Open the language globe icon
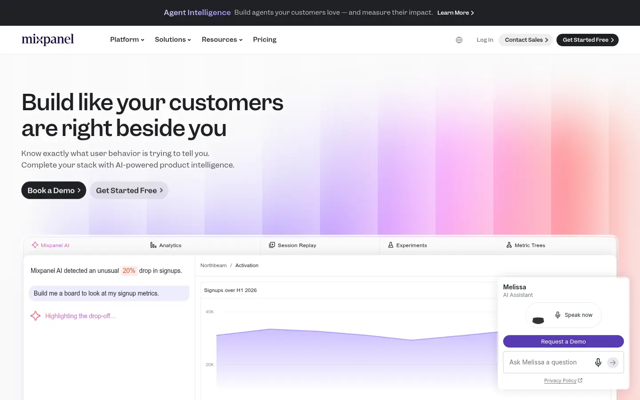The image size is (640, 400). click(x=459, y=40)
